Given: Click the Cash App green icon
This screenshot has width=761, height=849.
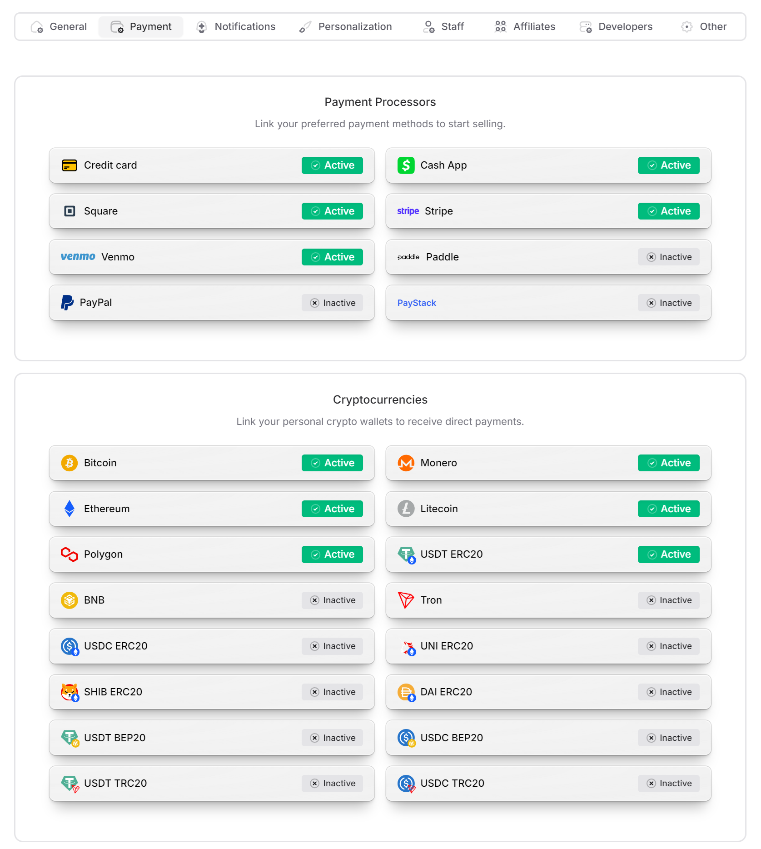Looking at the screenshot, I should (406, 165).
